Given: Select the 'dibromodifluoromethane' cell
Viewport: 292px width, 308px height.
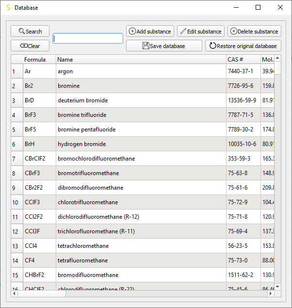Looking at the screenshot, I should coord(141,188).
